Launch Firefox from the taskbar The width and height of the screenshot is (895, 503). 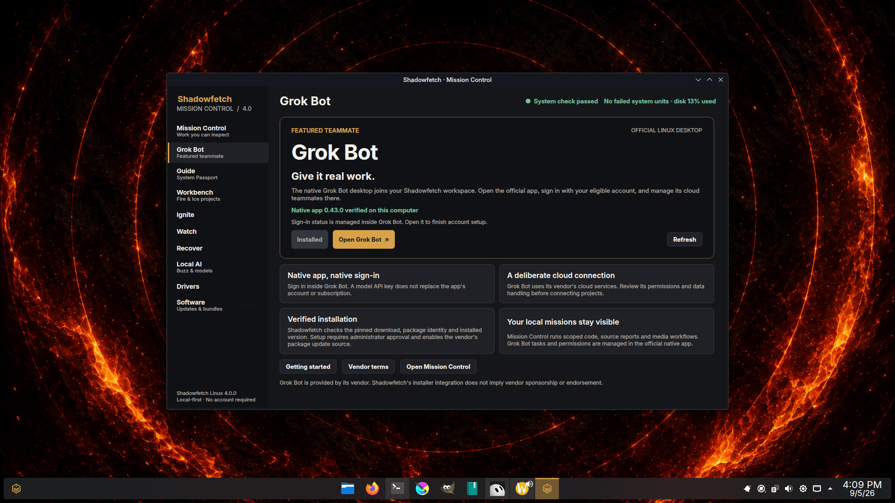coord(372,489)
